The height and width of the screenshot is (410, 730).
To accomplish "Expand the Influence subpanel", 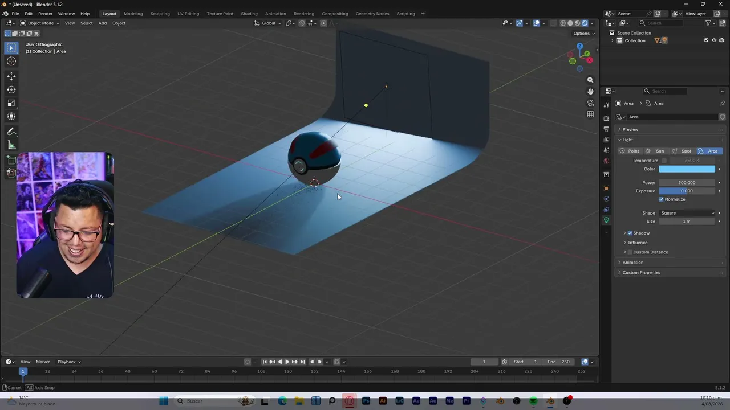I will click(x=637, y=243).
